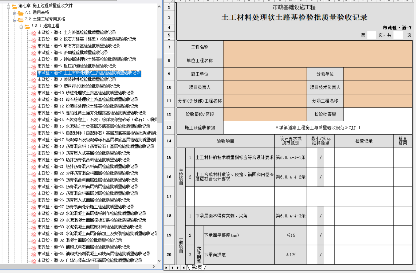Click the last-sheet navigation arrow
The width and height of the screenshot is (416, 273).
(x=184, y=268)
